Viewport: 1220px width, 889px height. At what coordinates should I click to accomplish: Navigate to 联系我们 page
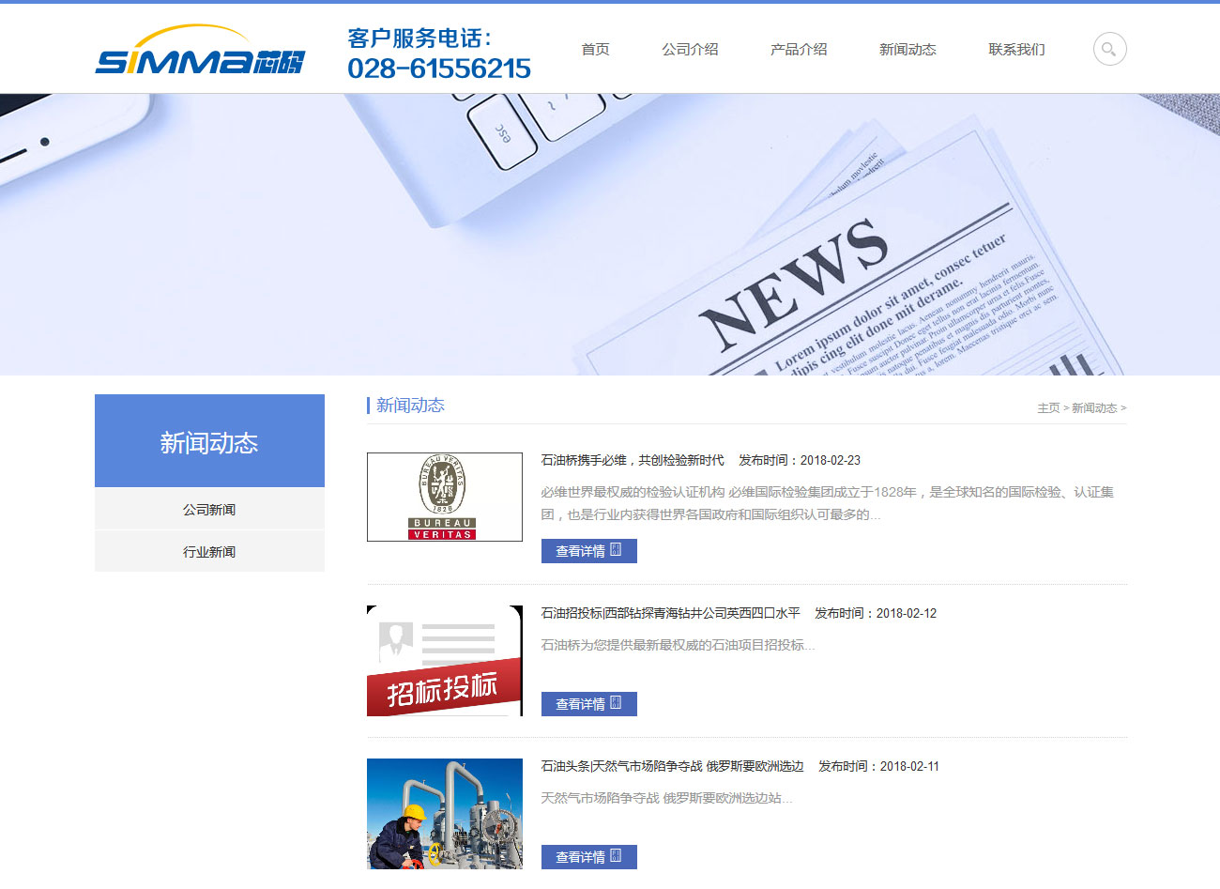(x=1016, y=50)
